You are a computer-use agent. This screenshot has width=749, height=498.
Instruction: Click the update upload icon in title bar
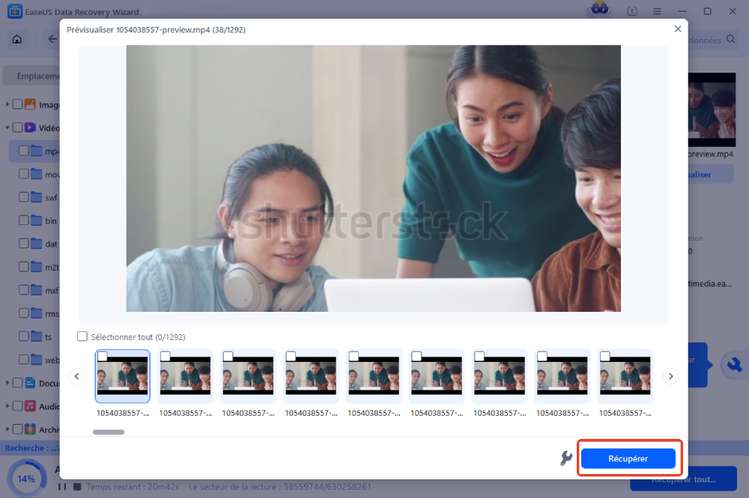(x=632, y=11)
